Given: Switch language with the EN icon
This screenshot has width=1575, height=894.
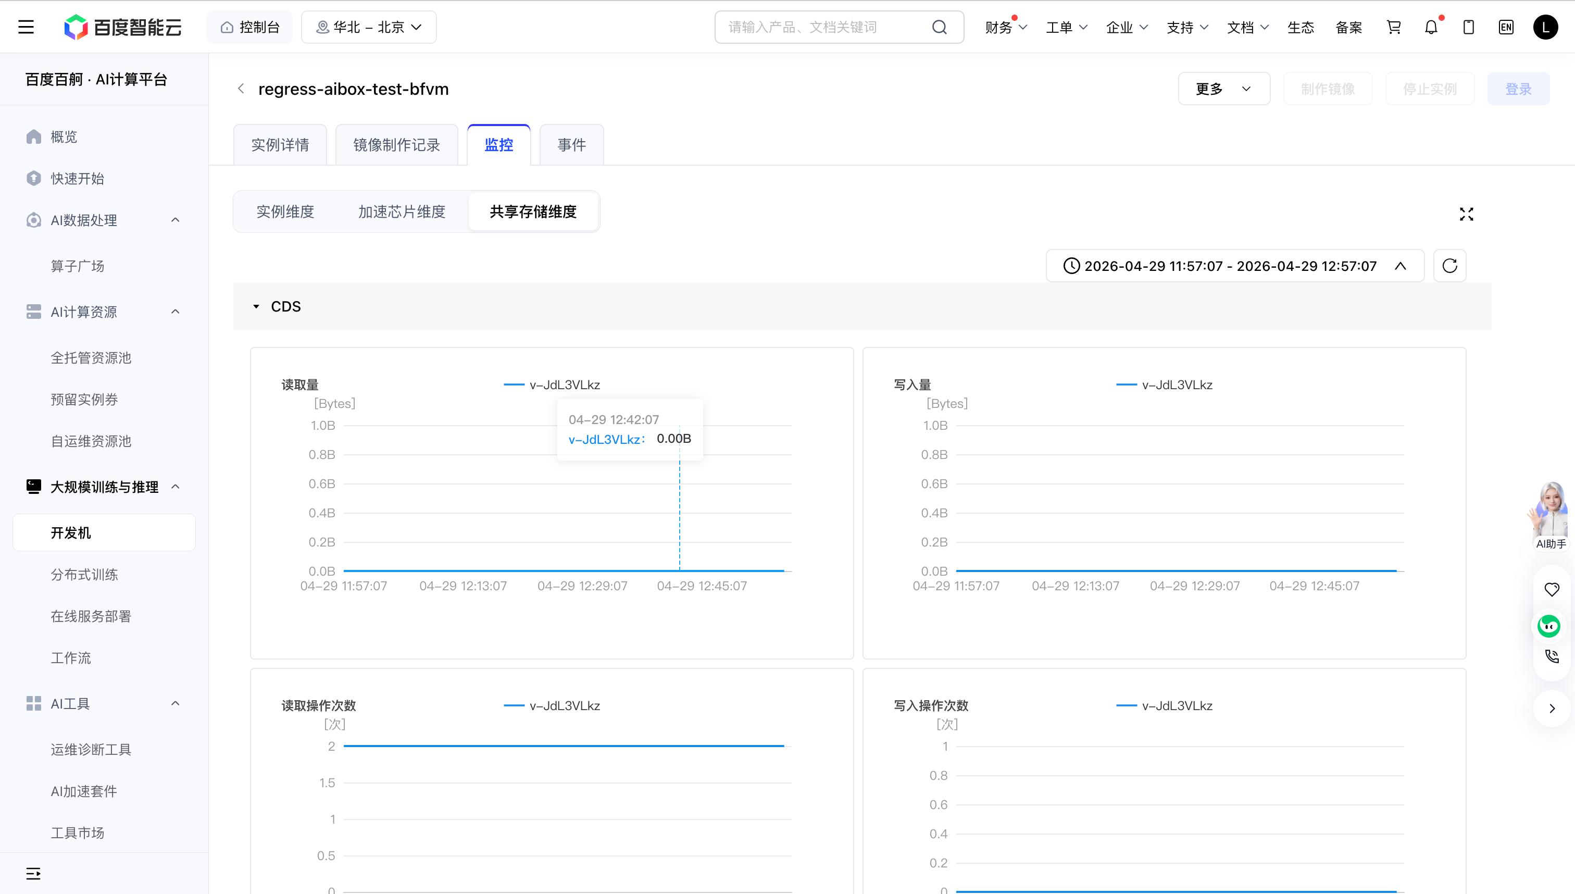Looking at the screenshot, I should tap(1506, 27).
